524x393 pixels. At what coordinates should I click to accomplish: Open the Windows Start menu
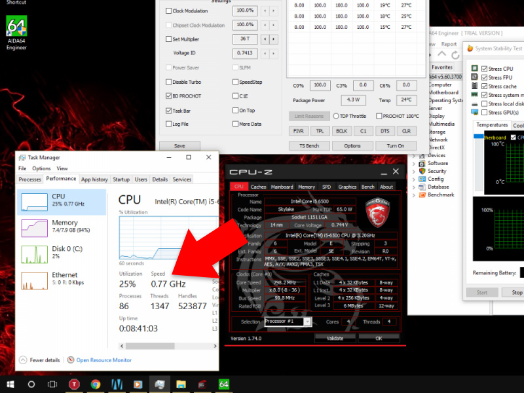point(10,384)
